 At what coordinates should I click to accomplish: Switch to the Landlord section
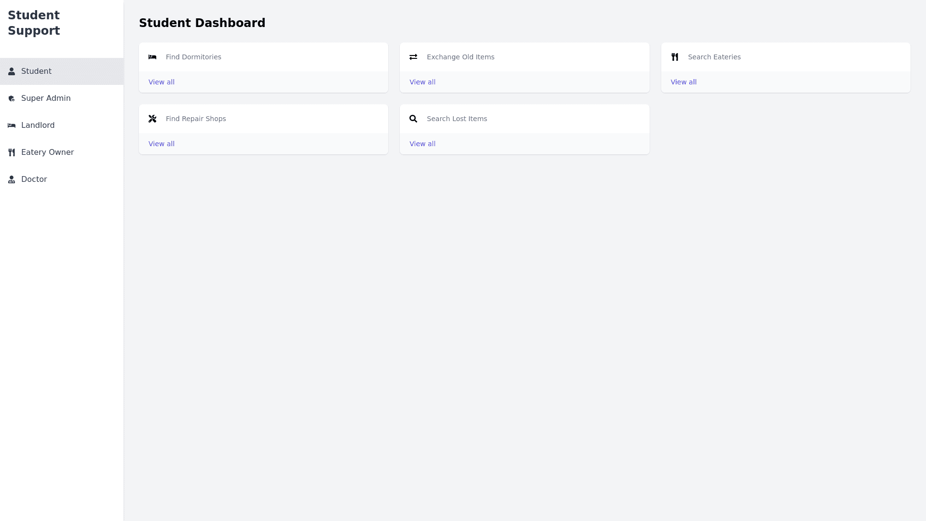coord(38,125)
